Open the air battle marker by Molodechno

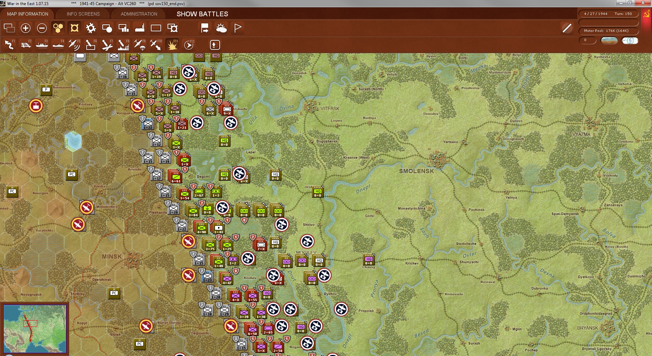pyautogui.click(x=87, y=207)
